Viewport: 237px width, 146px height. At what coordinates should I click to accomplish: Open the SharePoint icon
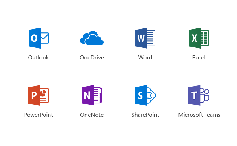145,96
